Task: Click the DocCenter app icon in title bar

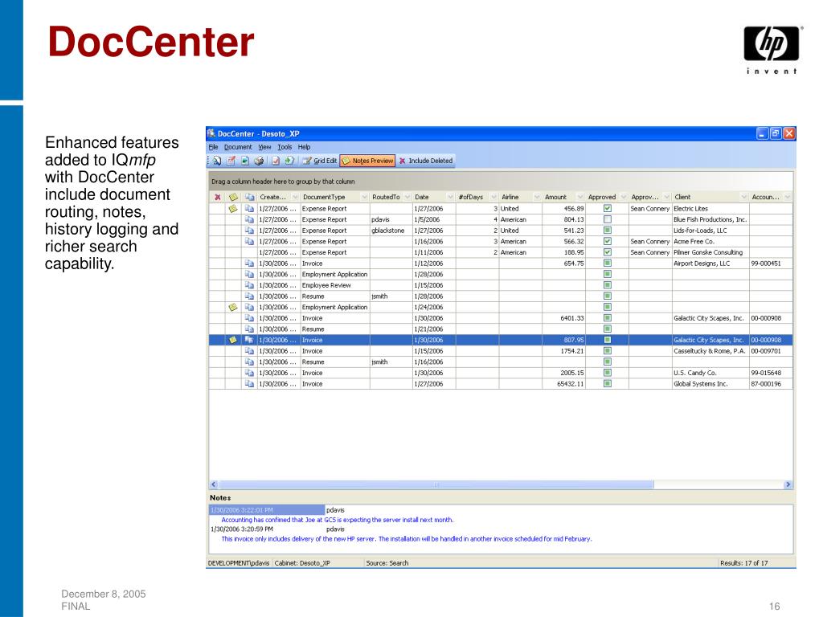Action: tap(211, 133)
